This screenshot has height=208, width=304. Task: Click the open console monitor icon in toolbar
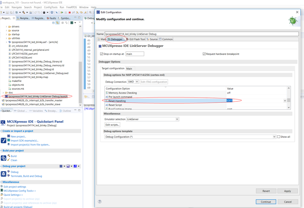pos(52,12)
